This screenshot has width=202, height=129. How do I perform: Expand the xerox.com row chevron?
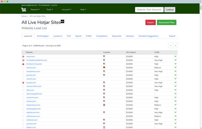tap(175, 56)
